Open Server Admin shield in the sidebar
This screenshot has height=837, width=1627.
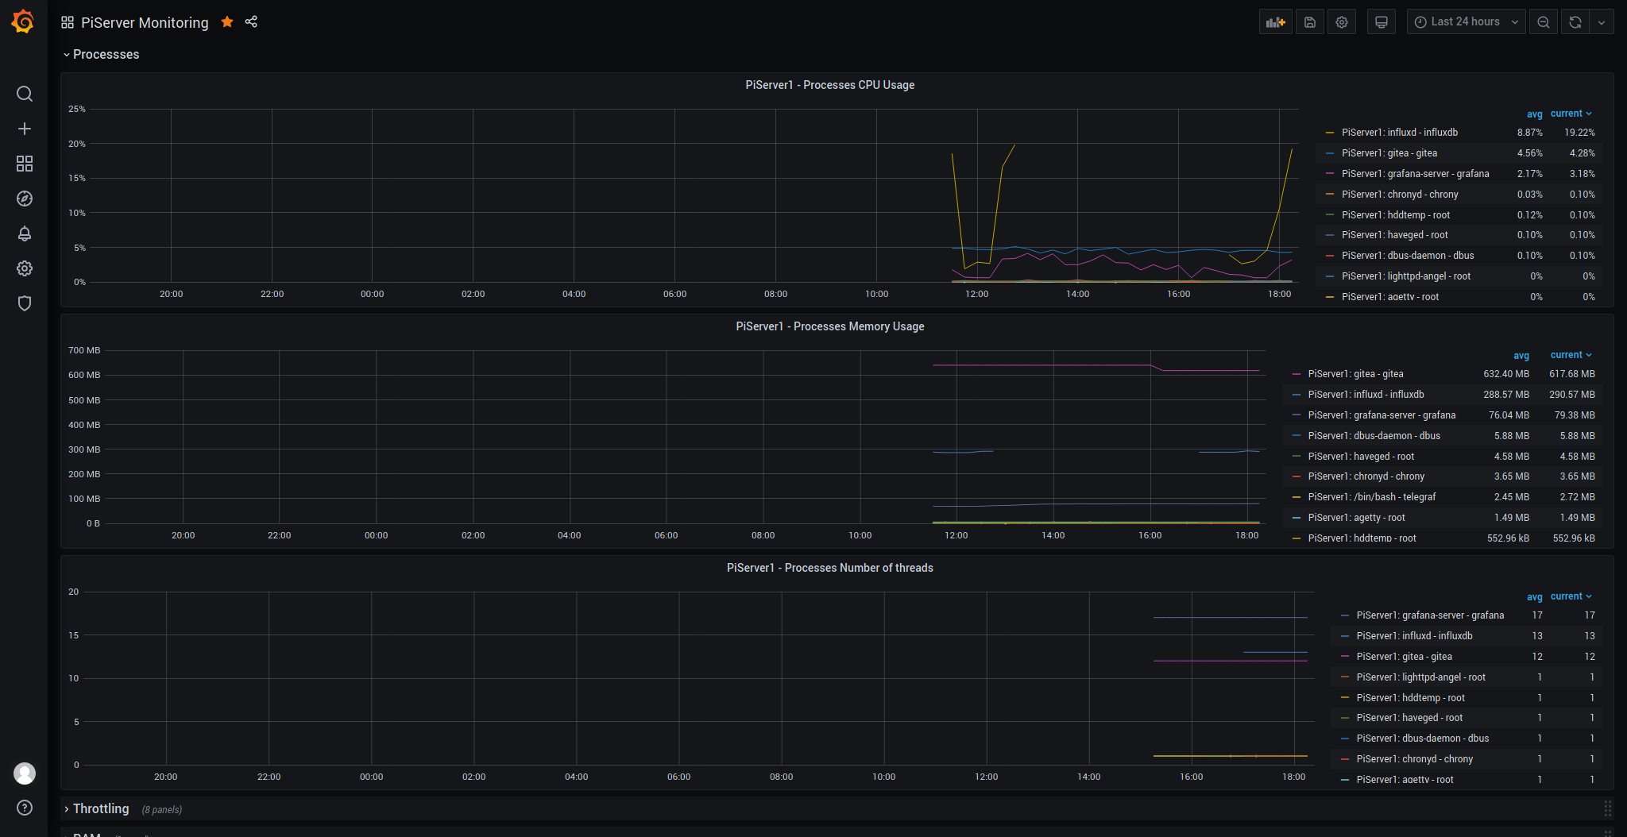click(25, 303)
